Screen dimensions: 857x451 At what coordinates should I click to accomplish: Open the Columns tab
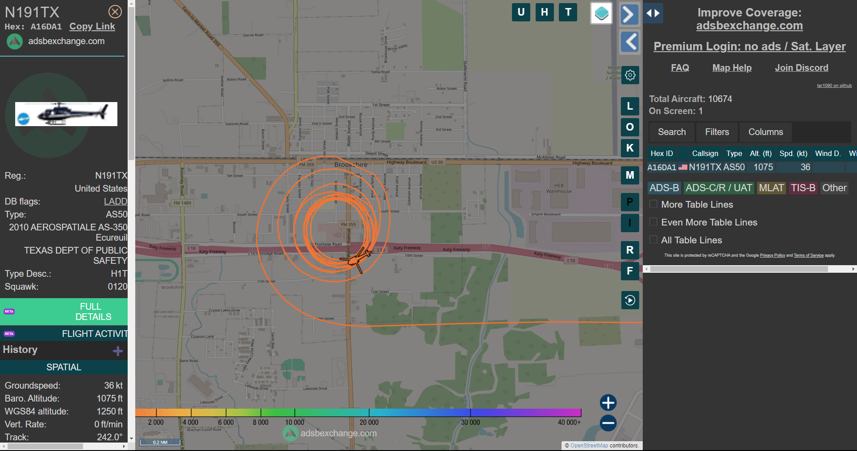(x=765, y=132)
